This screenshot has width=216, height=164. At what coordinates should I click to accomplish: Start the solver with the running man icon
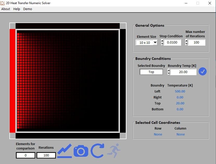point(113,151)
